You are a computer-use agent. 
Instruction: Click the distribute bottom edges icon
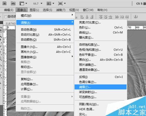110,17
